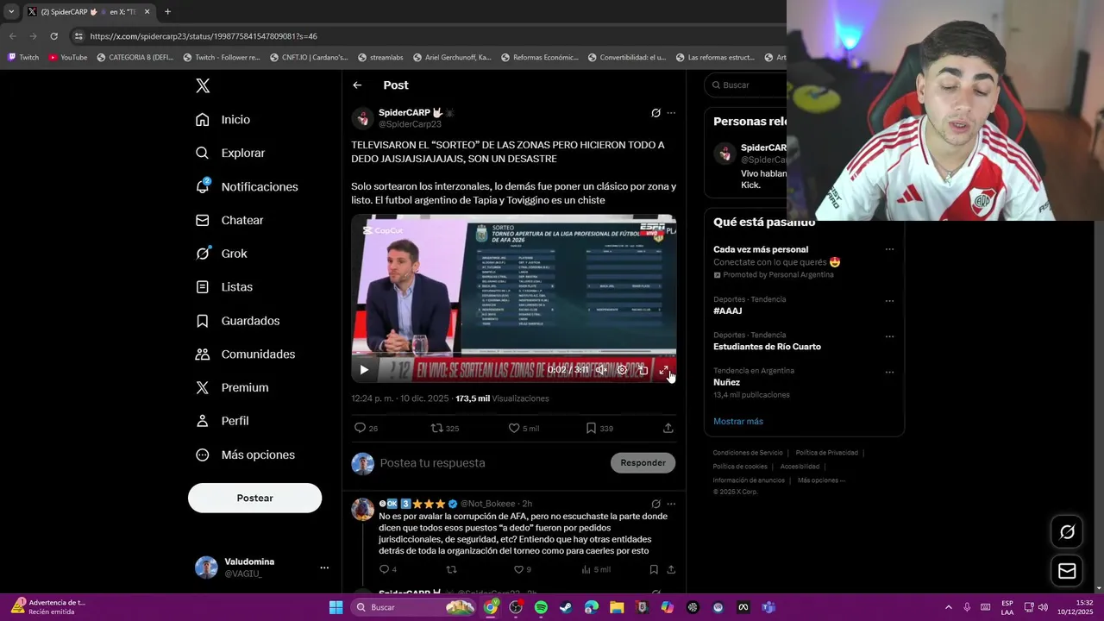
Task: Open the Not_Bokeee profile handle
Action: tap(487, 504)
